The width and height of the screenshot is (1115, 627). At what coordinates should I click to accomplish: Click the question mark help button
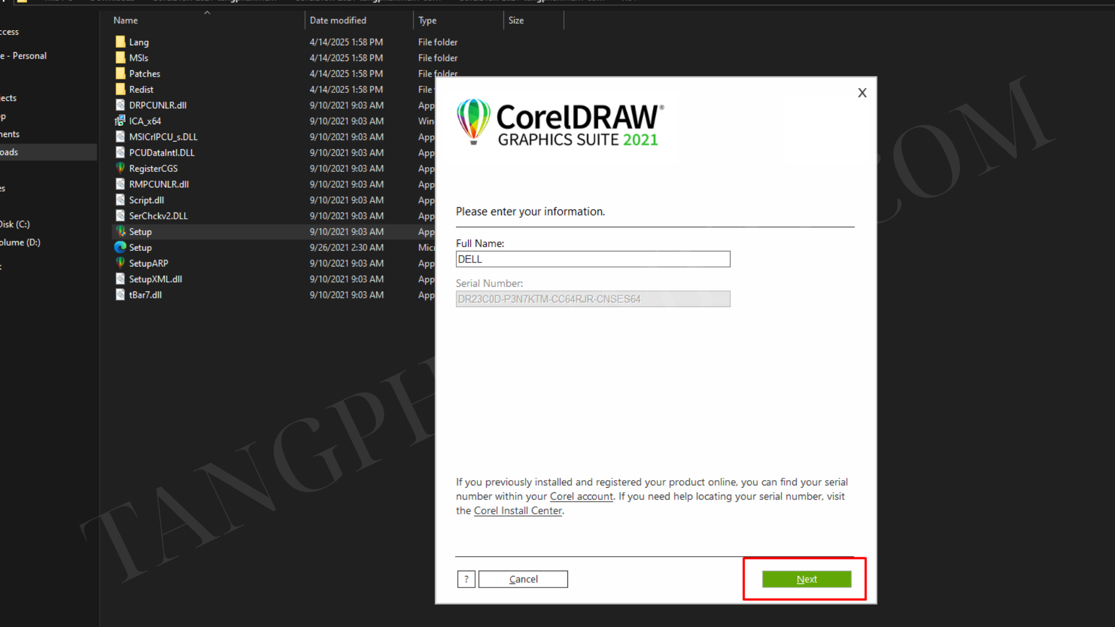pos(466,579)
